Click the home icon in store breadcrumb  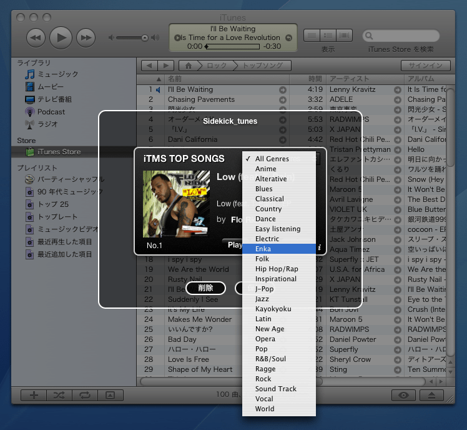[x=187, y=66]
